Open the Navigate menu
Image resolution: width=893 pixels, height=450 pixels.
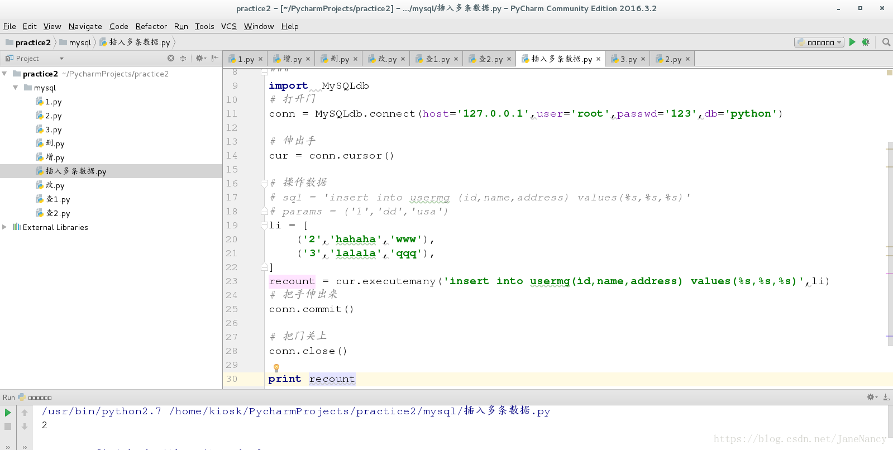coord(85,26)
